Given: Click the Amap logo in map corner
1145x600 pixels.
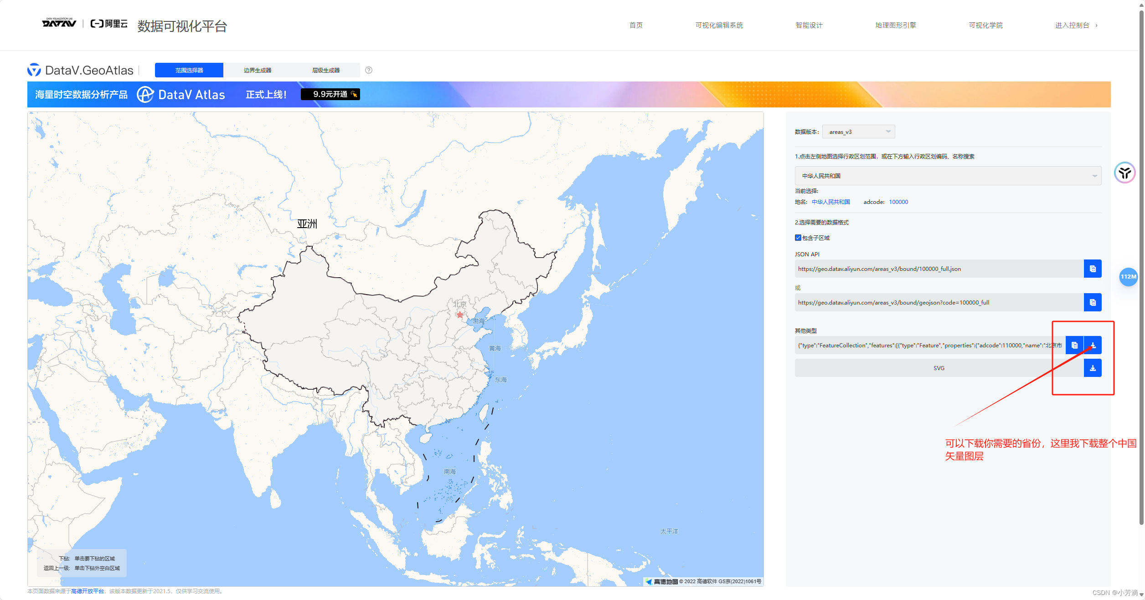Looking at the screenshot, I should (x=661, y=581).
